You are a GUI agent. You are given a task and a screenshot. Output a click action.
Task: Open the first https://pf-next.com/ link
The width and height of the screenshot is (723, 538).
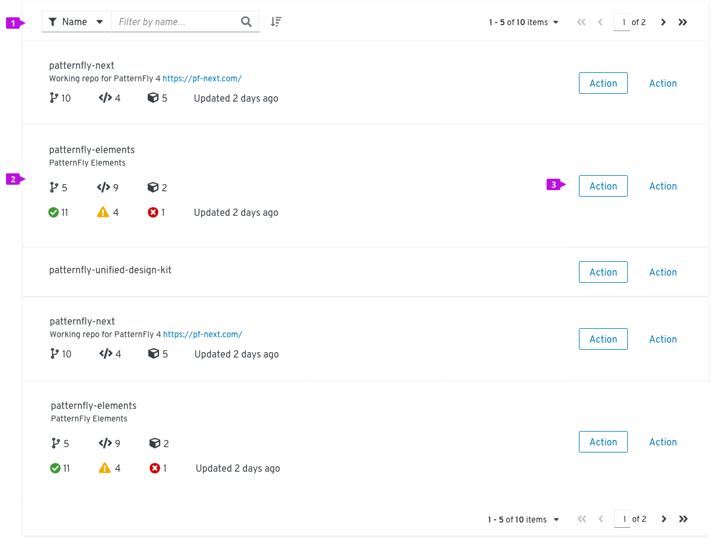202,78
